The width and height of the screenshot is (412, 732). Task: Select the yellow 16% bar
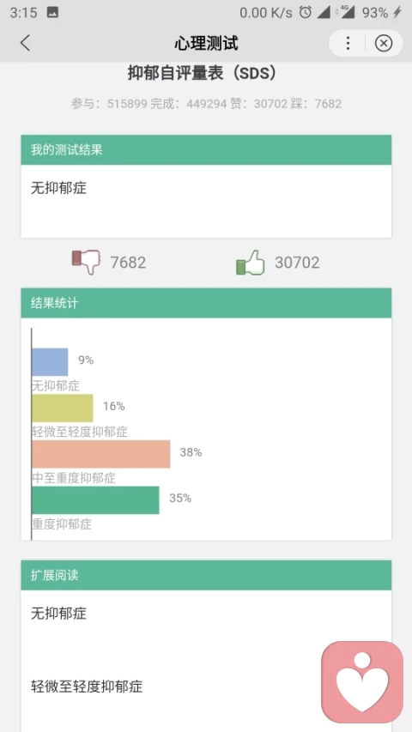(63, 408)
